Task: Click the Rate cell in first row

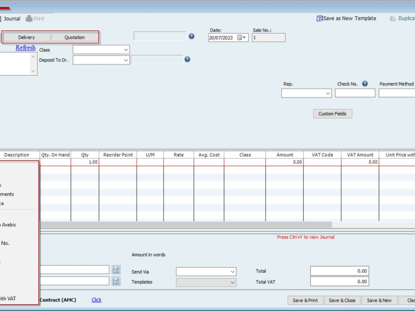Action: [x=179, y=162]
